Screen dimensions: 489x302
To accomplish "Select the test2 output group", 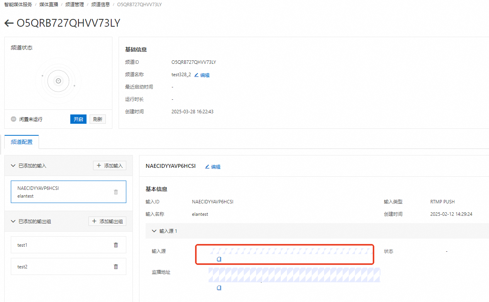I will 69,266.
